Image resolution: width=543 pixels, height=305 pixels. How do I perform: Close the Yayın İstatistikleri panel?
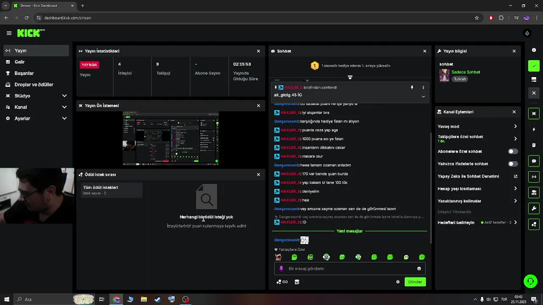pyautogui.click(x=258, y=51)
